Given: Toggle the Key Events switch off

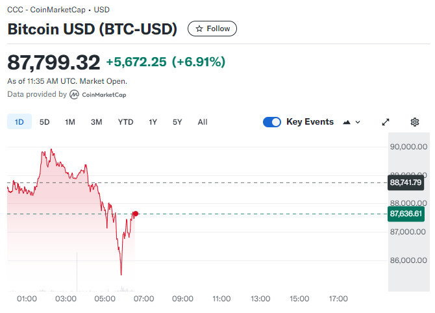Looking at the screenshot, I should 272,122.
